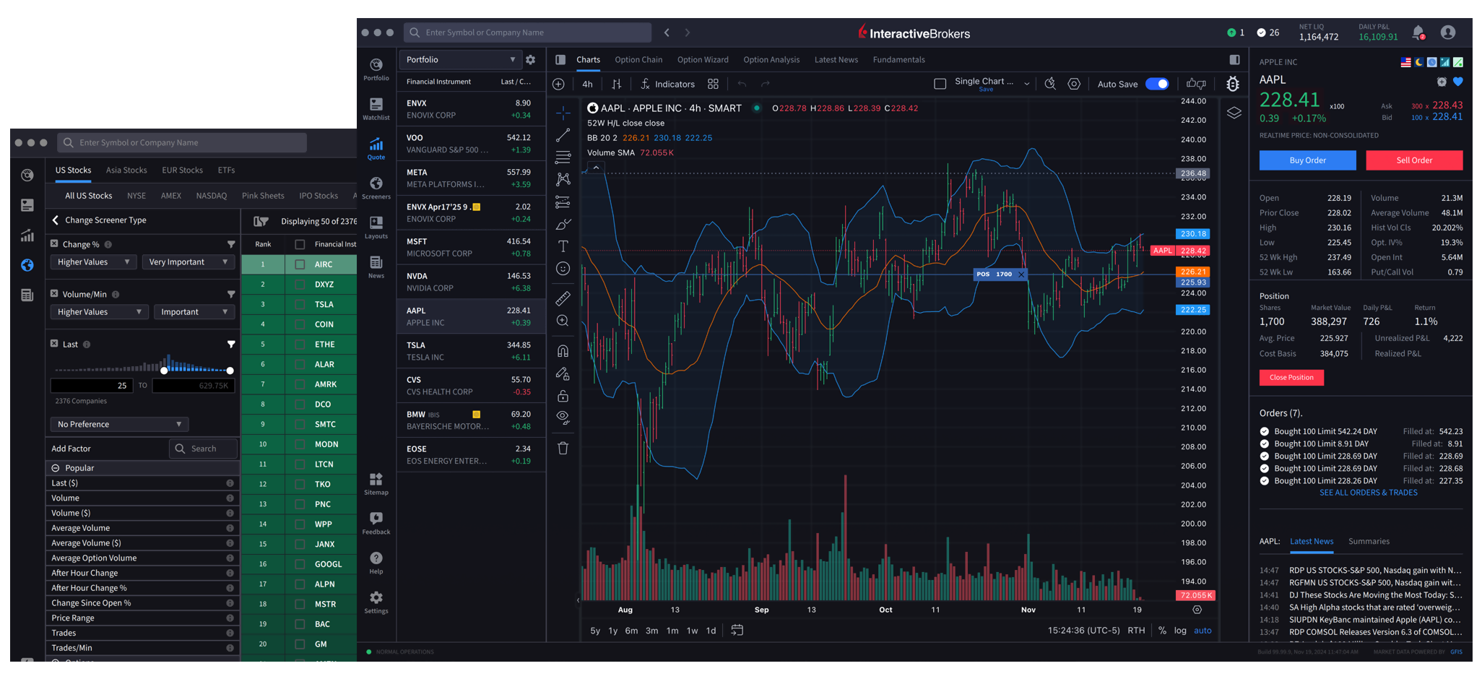Viewport: 1482px width, 679px height.
Task: Open the chart object tree layers icon
Action: [x=1234, y=113]
